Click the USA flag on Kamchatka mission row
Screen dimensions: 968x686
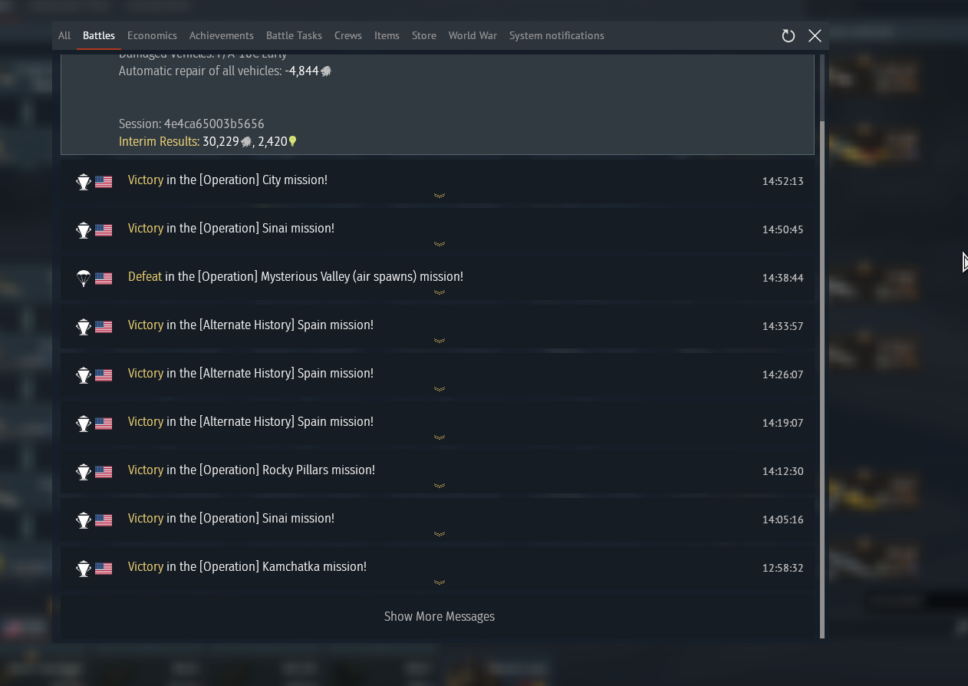point(104,569)
